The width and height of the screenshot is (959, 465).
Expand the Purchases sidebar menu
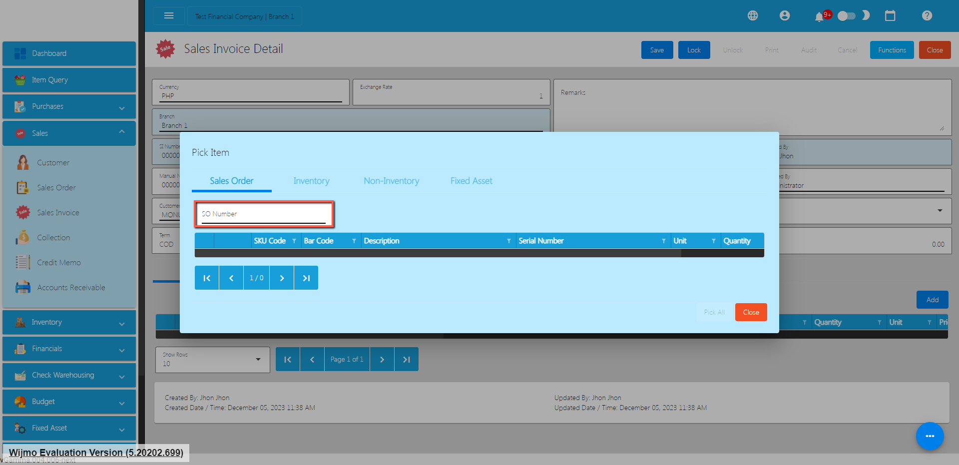pos(69,106)
